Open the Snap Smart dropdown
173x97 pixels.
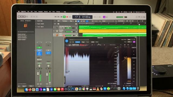[x=108, y=21]
